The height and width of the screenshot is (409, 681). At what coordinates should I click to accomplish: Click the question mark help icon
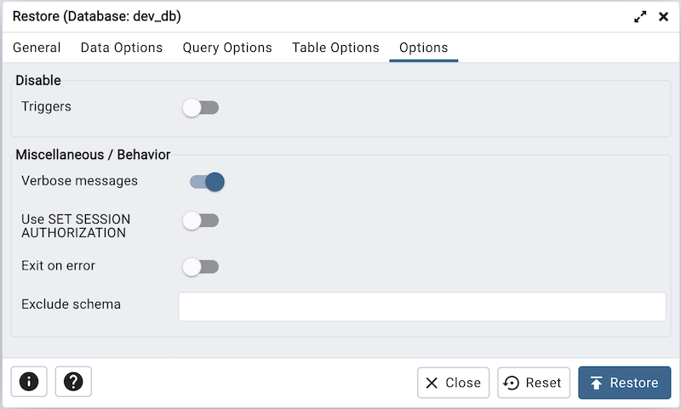(x=73, y=383)
